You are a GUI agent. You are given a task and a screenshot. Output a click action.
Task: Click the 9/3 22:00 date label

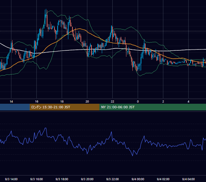coord(112,179)
